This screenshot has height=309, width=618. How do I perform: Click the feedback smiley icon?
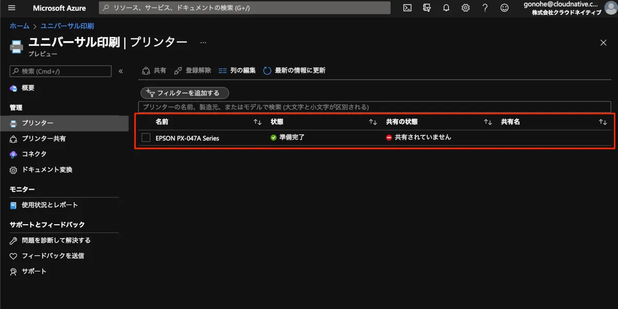pyautogui.click(x=505, y=8)
